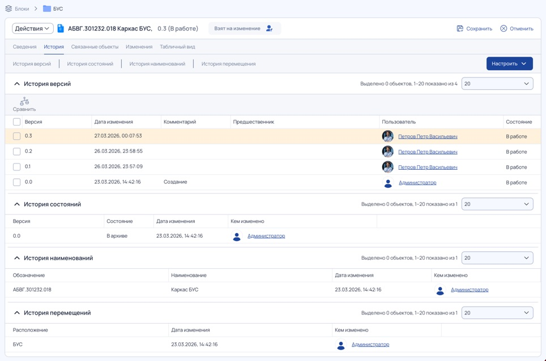Click Администратор user icon in version 0.0 row
This screenshot has width=546, height=361.
pos(388,183)
